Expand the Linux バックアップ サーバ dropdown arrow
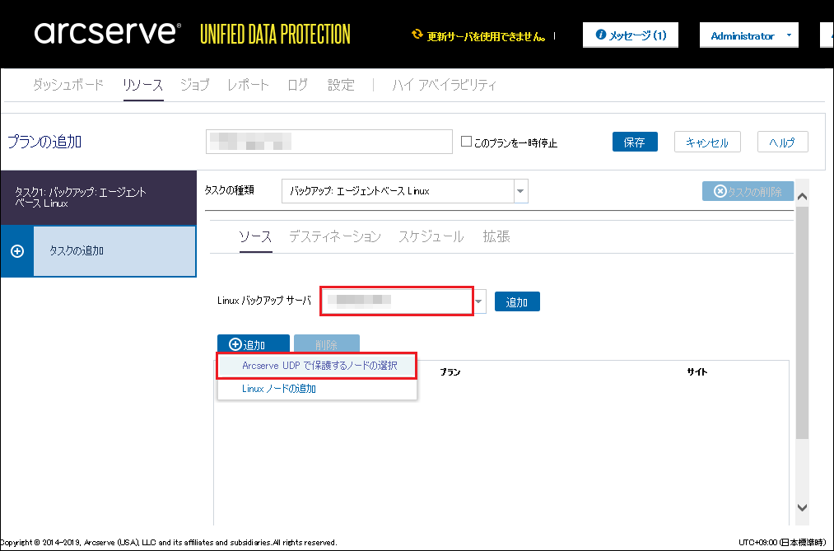Image resolution: width=834 pixels, height=551 pixels. pyautogui.click(x=479, y=301)
